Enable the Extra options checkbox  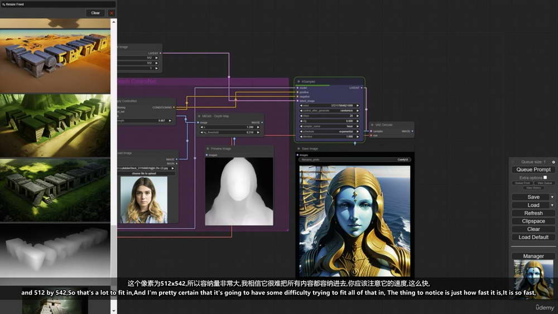click(x=545, y=177)
